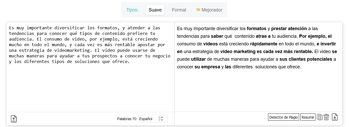Click inside the source text input area
This screenshot has height=127, width=349.
[90, 87]
